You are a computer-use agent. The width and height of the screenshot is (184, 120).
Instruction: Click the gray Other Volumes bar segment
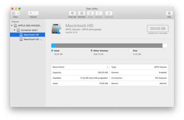point(109,46)
